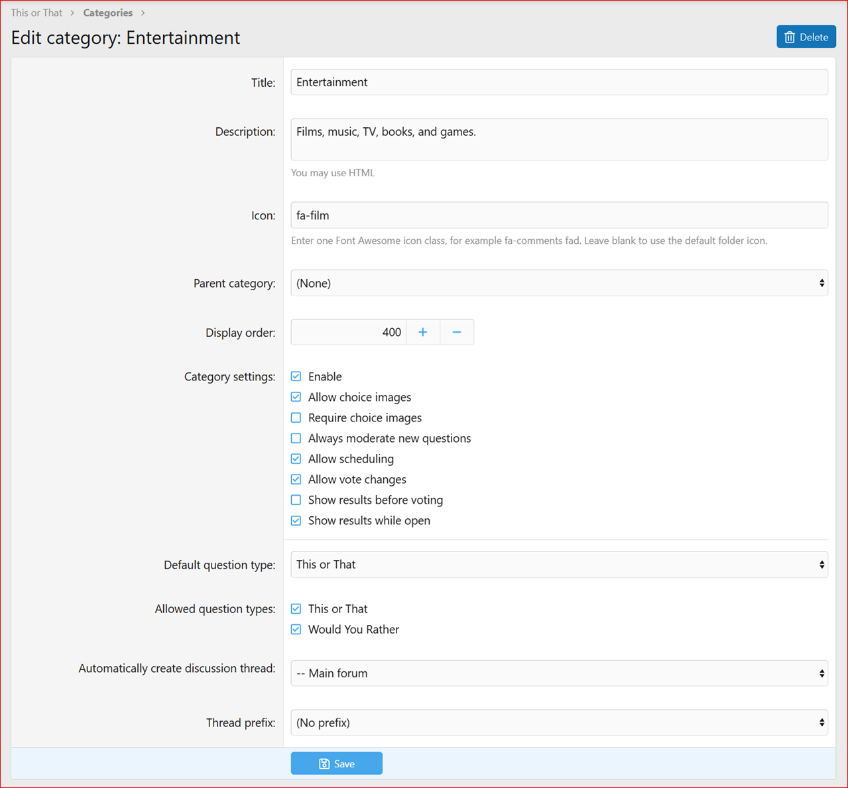848x788 pixels.
Task: Enable Always moderate new questions
Action: (296, 438)
